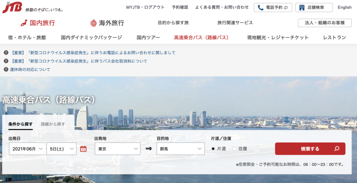Screen dimensions: 357x183
Task: Click the phone icon in 電話予約
Action: click(260, 8)
